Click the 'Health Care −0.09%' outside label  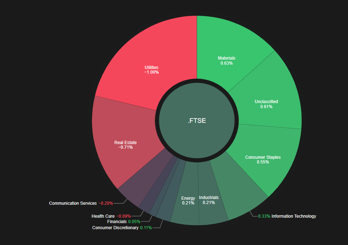111,216
